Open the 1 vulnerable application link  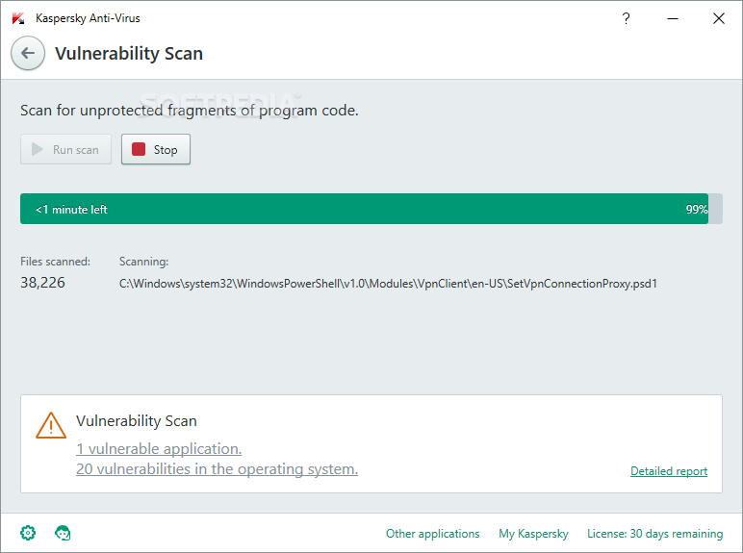[x=159, y=448]
